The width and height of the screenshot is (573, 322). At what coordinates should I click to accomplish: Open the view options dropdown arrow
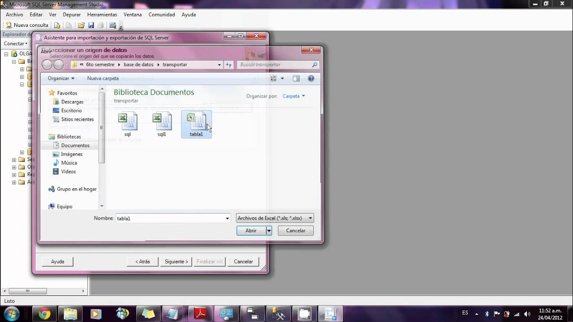pos(282,78)
